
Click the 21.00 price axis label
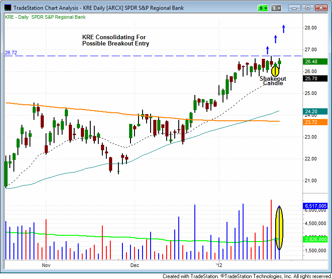[311, 181]
